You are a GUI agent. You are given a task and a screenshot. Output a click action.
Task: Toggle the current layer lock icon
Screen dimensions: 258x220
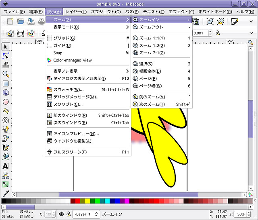point(69,214)
